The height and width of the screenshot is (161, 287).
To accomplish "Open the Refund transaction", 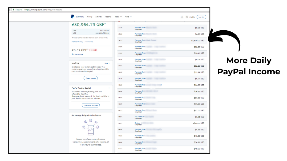I will coord(162,124).
